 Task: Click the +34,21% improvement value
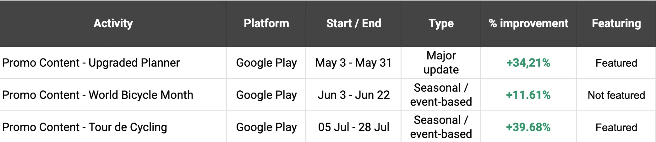pos(528,63)
